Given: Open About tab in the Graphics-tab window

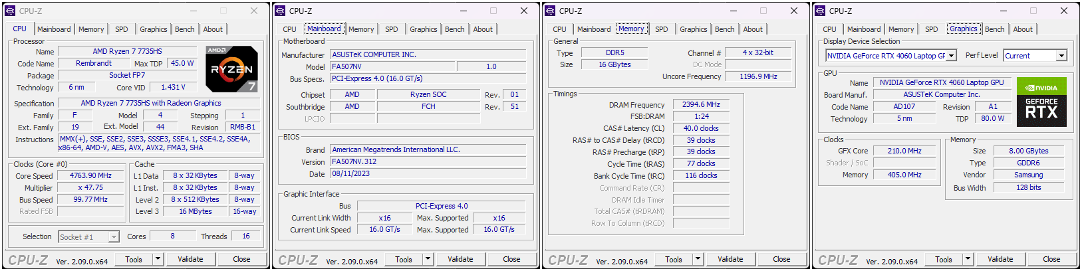Looking at the screenshot, I should pos(1023,29).
